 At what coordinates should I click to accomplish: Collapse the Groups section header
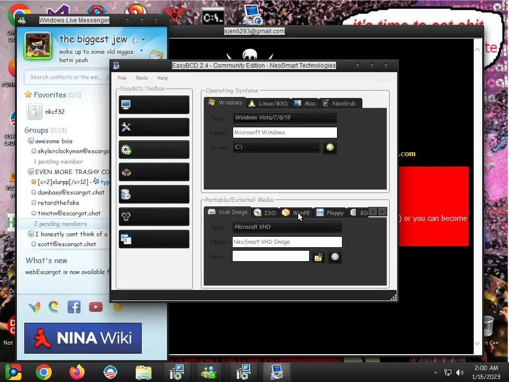tap(45, 130)
